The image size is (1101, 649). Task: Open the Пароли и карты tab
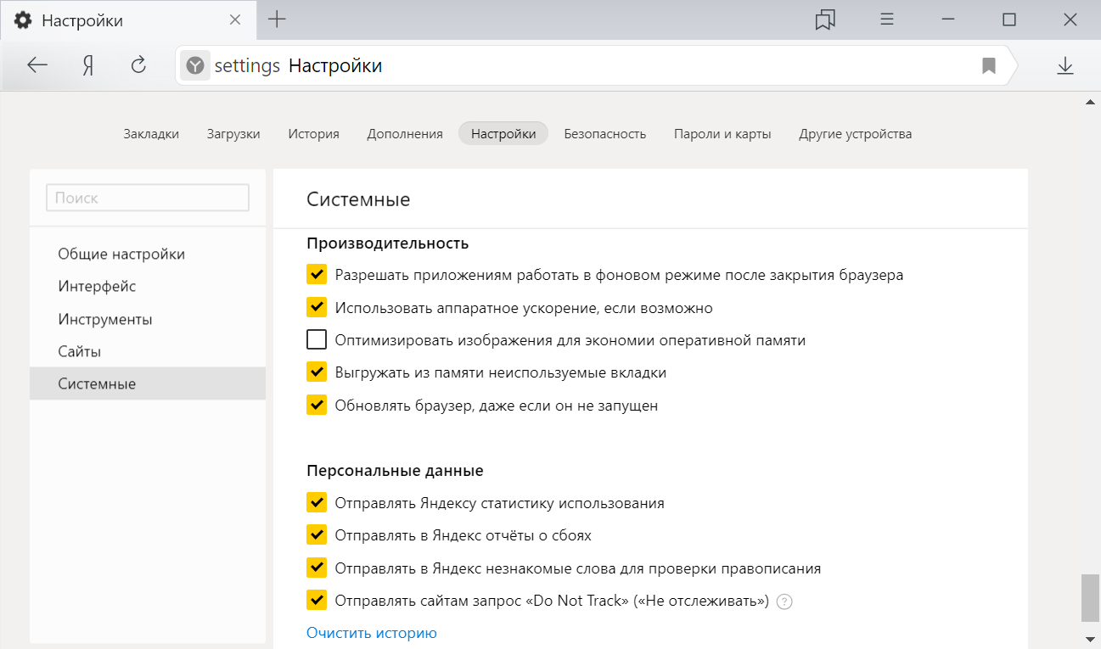(x=722, y=134)
